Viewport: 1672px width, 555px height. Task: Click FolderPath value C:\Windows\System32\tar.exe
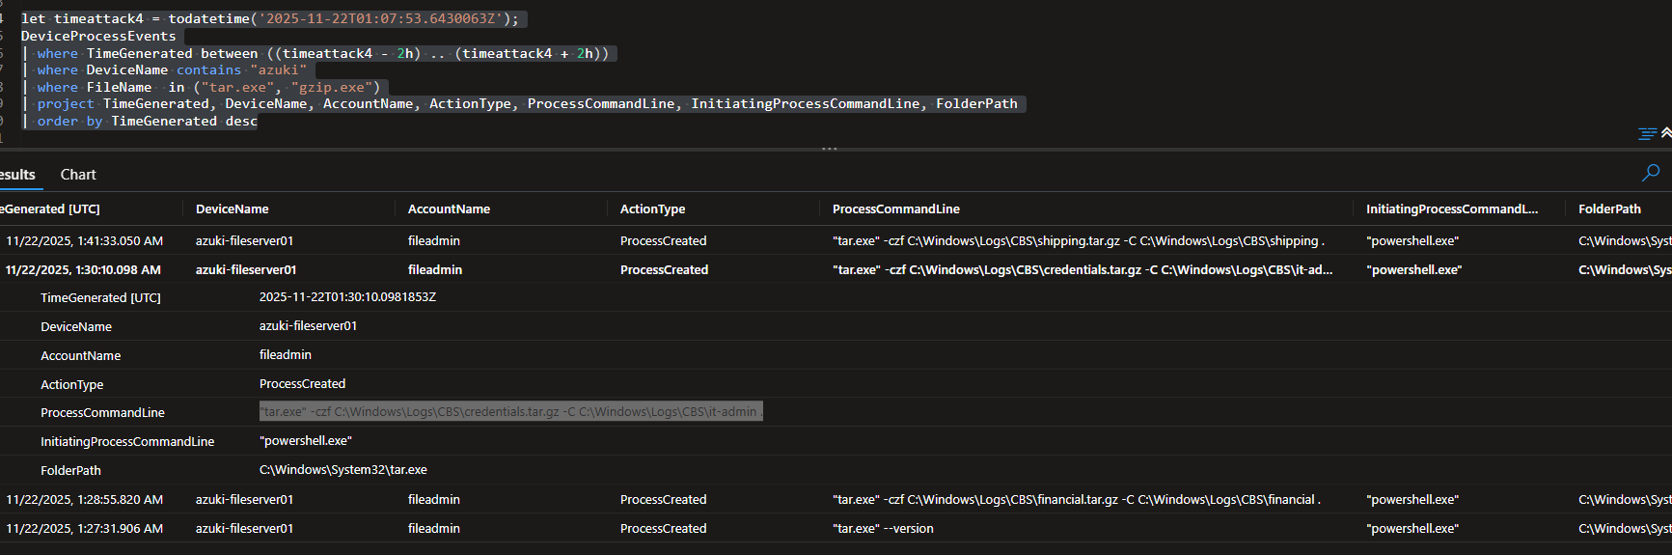343,470
